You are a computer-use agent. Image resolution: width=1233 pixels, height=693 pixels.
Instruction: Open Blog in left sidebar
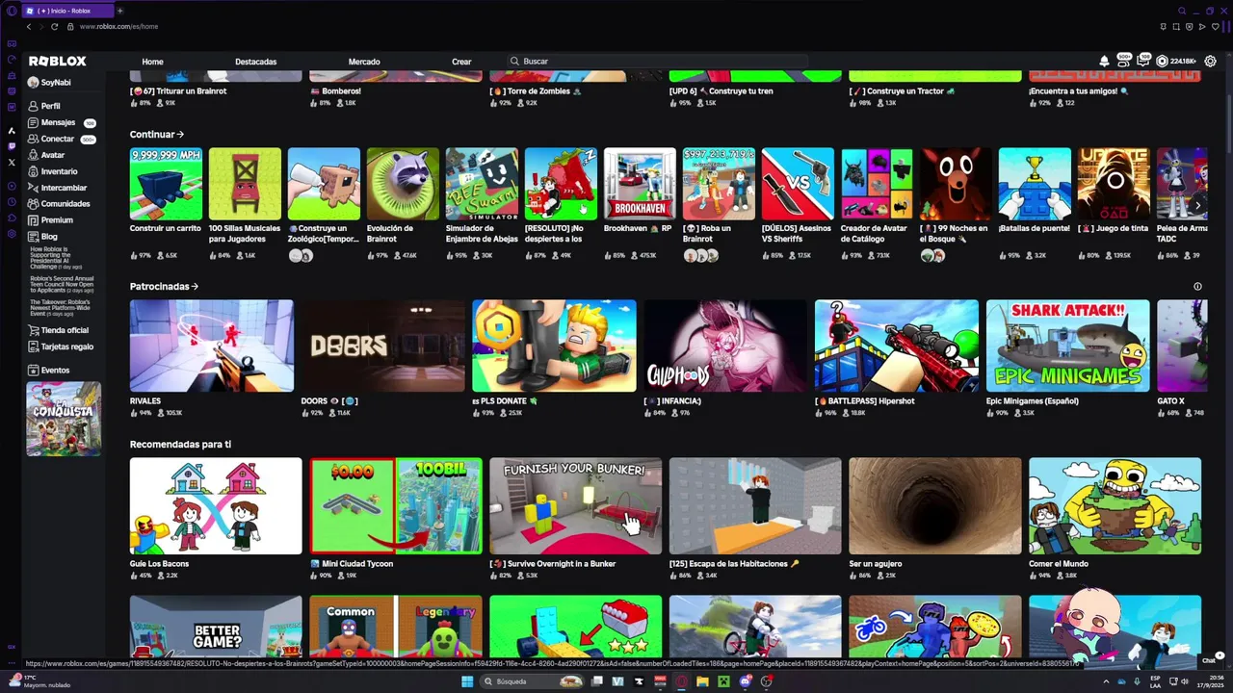[42, 237]
